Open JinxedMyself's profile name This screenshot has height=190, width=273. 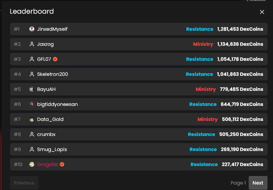pyautogui.click(x=52, y=29)
